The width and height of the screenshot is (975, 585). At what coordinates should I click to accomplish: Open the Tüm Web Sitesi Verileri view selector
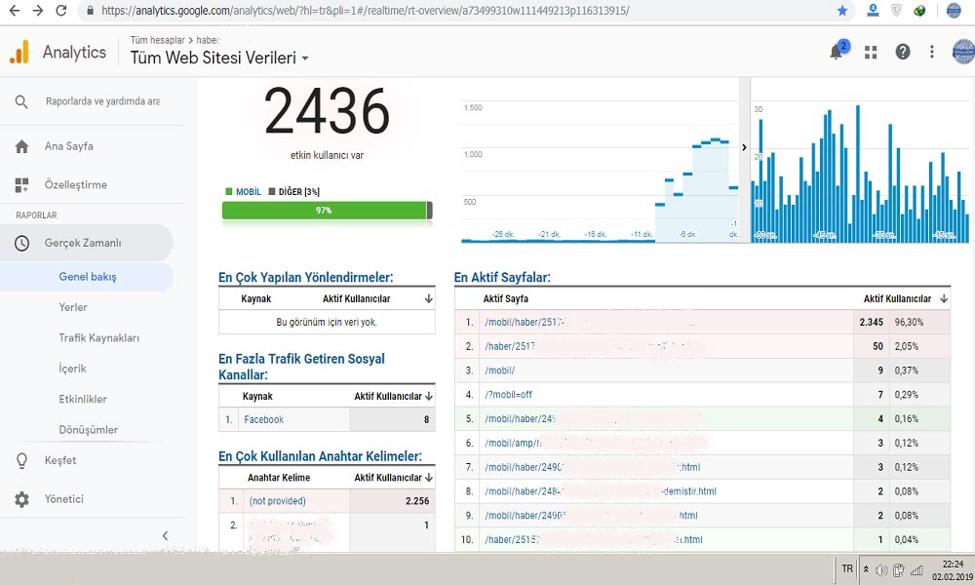click(219, 58)
